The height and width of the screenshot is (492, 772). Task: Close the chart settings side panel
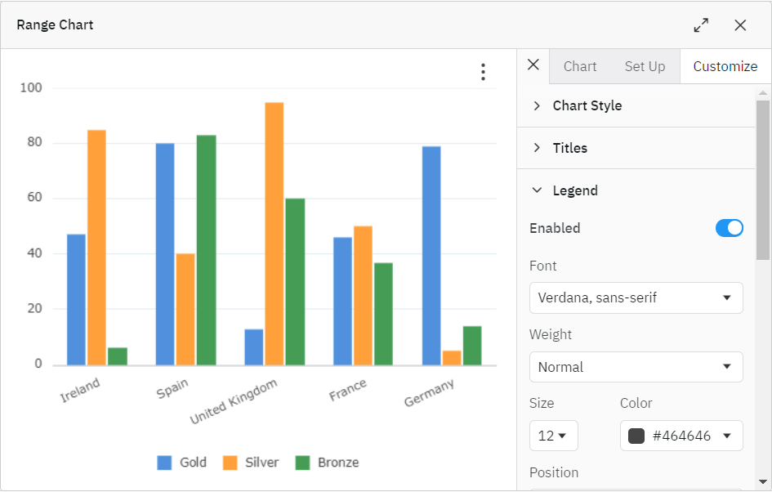click(x=533, y=65)
